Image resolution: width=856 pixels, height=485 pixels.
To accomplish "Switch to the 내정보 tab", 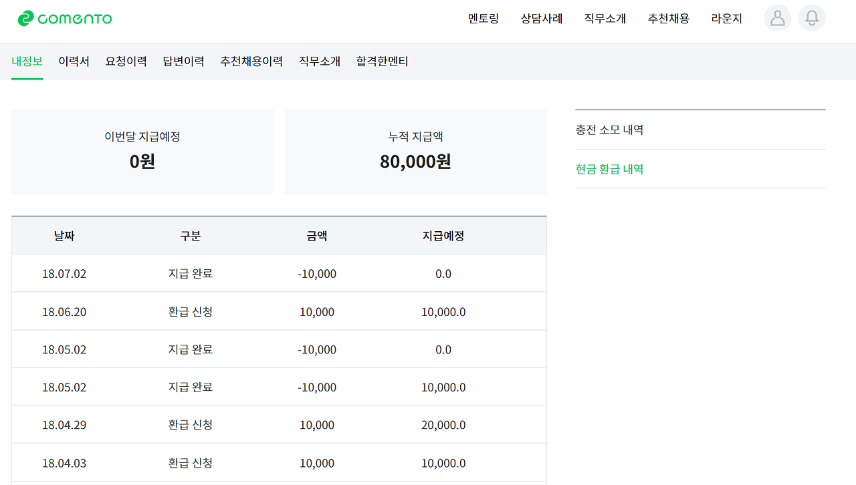I will (x=27, y=61).
